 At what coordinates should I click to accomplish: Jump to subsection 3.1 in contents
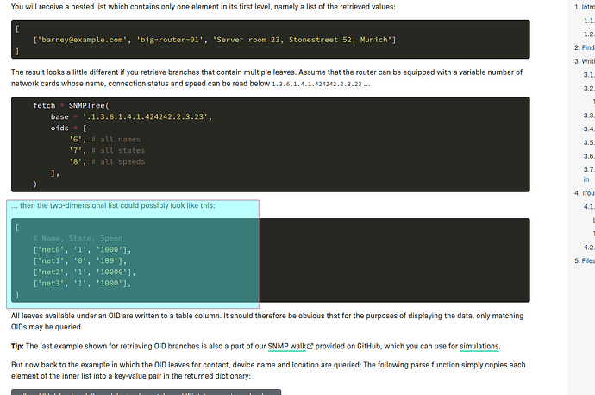click(x=588, y=75)
